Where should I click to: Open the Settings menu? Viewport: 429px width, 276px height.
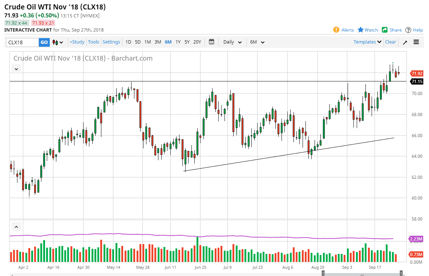click(111, 42)
